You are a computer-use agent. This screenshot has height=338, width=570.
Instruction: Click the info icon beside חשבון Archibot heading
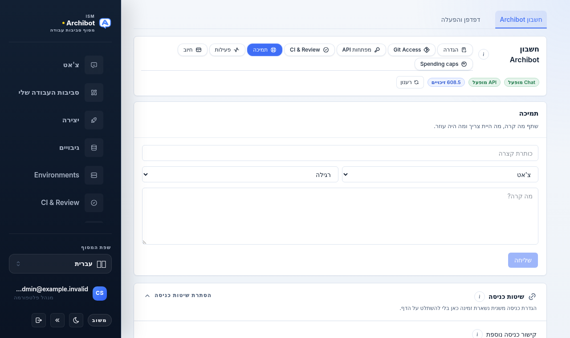click(x=484, y=54)
